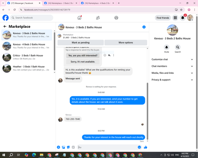Open File Explorer from taskbar
The width and height of the screenshot is (198, 158).
click(x=42, y=155)
